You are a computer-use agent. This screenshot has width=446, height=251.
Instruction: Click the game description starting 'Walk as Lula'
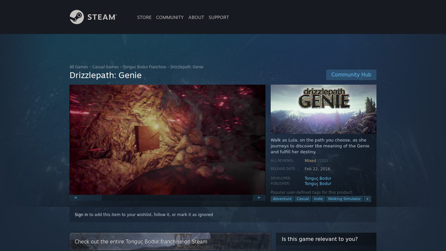pos(320,146)
